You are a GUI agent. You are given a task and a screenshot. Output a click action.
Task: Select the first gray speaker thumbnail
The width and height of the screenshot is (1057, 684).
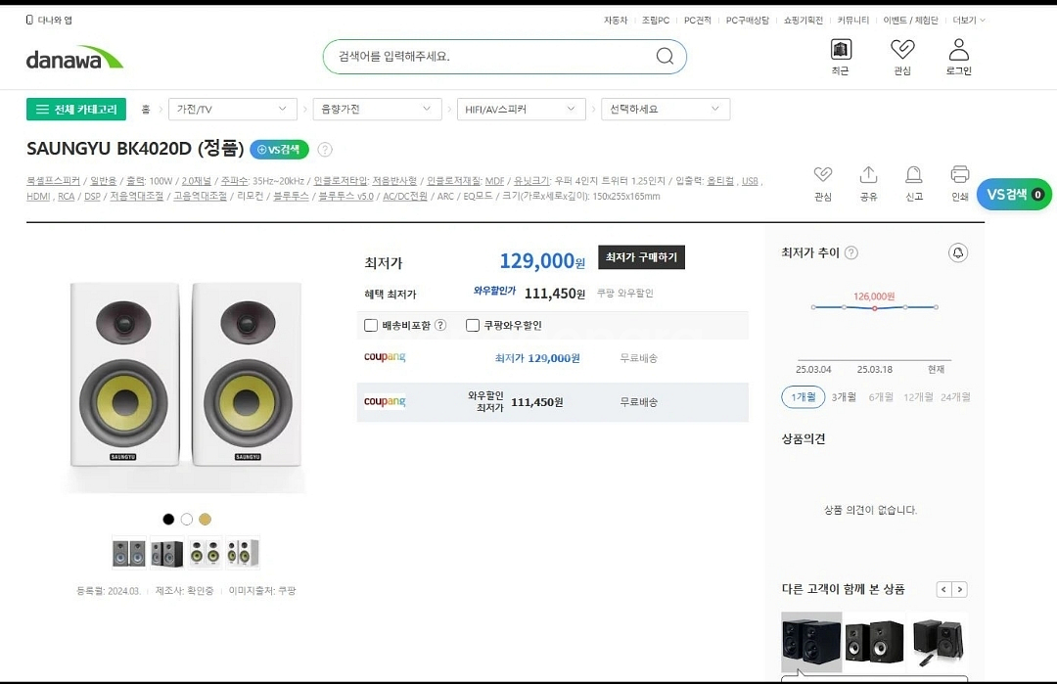pyautogui.click(x=129, y=553)
